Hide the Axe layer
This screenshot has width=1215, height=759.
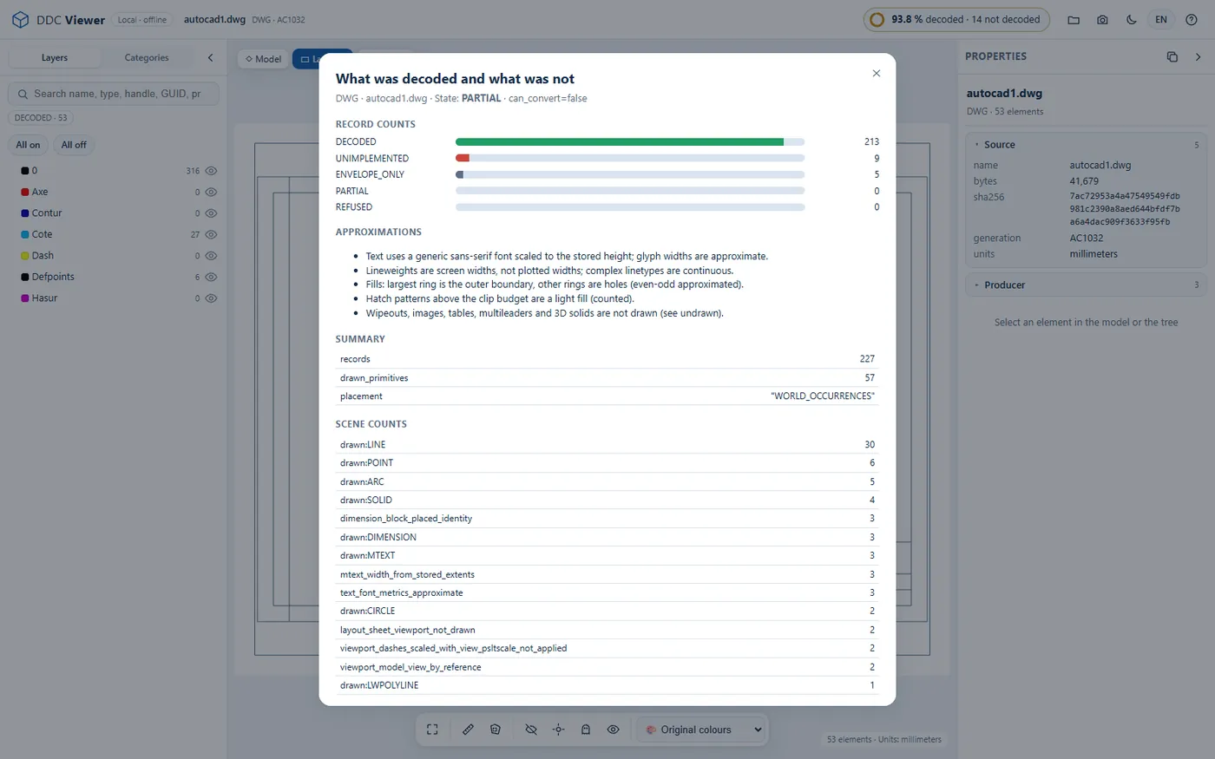click(211, 192)
